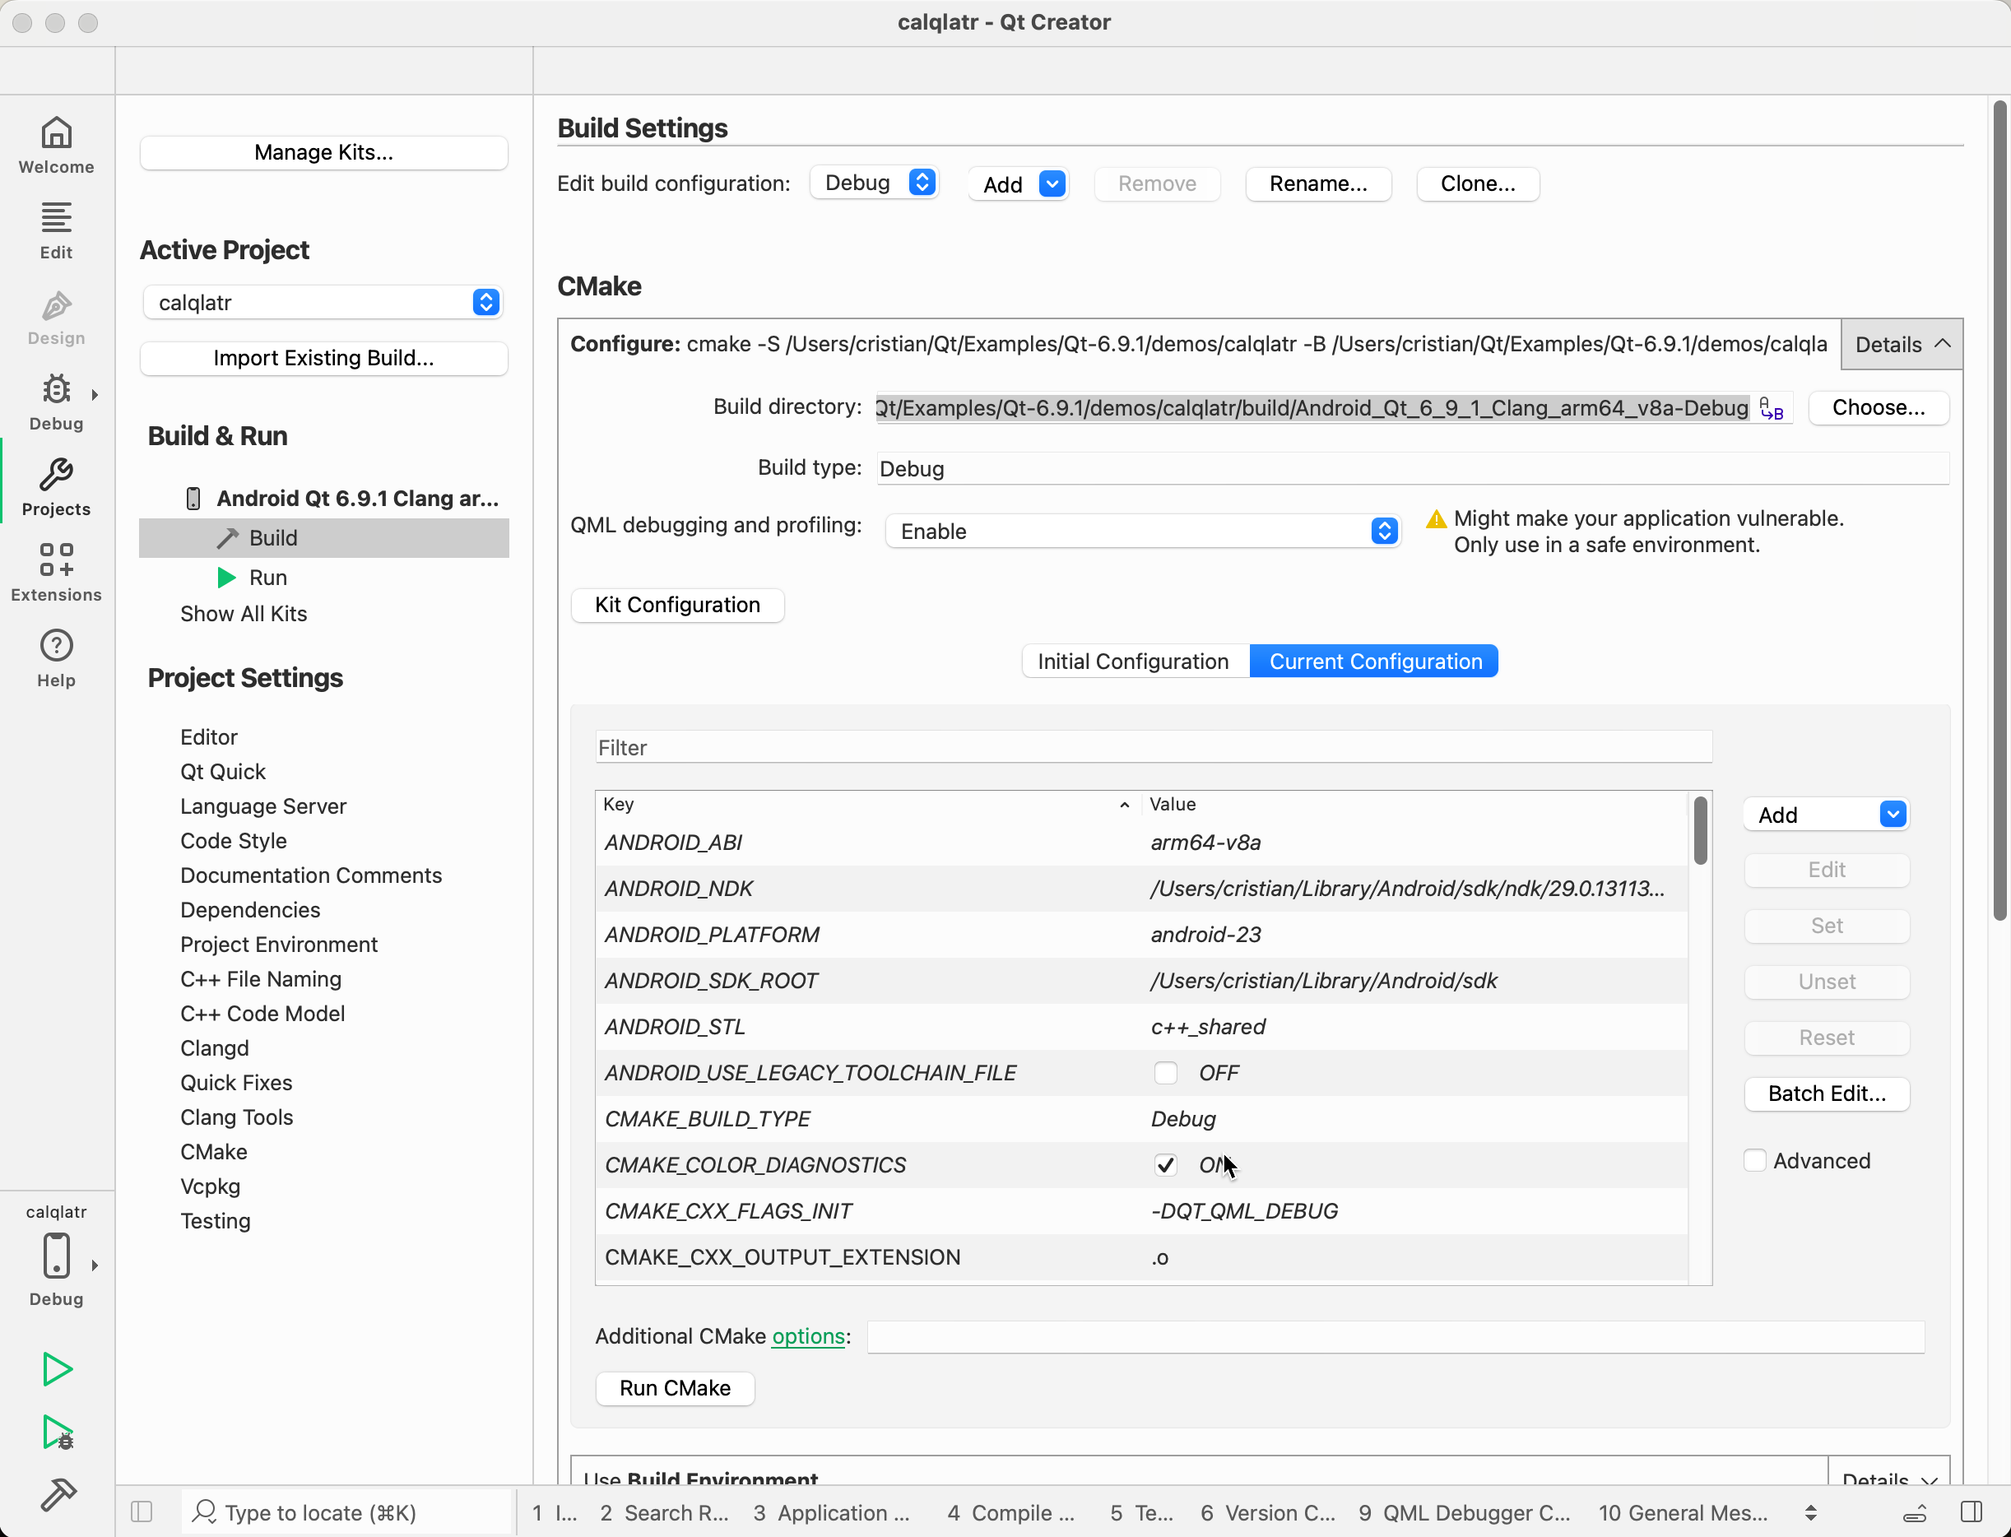
Task: Collapse the CMake Details expander
Action: pyautogui.click(x=1902, y=344)
